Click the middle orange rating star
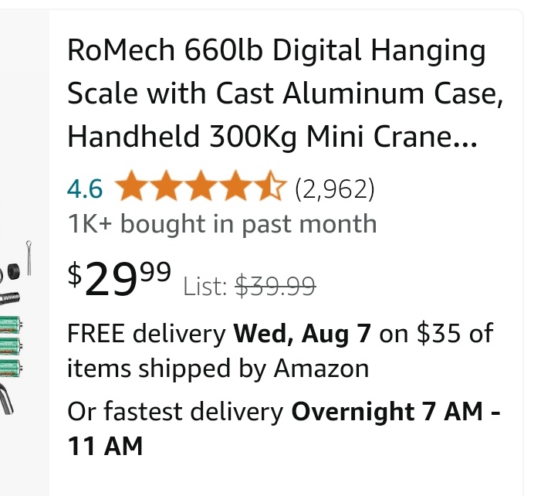 201,188
